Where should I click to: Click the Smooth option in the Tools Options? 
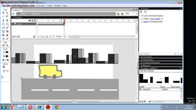[4, 71]
